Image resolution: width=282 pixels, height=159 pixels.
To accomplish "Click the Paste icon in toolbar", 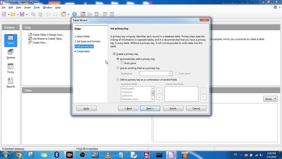I will [40, 14].
